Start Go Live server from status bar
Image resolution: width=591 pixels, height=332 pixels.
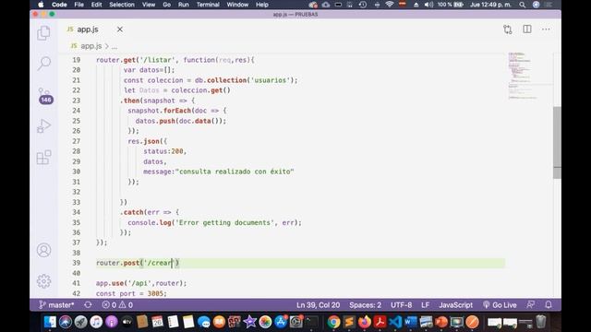coord(500,305)
